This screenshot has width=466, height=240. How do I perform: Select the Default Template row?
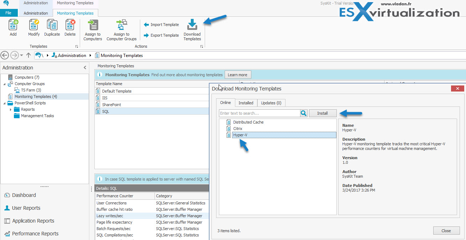point(152,91)
